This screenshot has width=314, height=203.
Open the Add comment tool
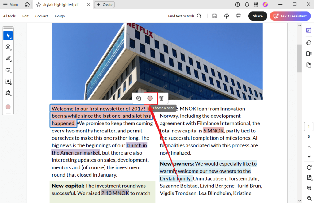(x=8, y=47)
